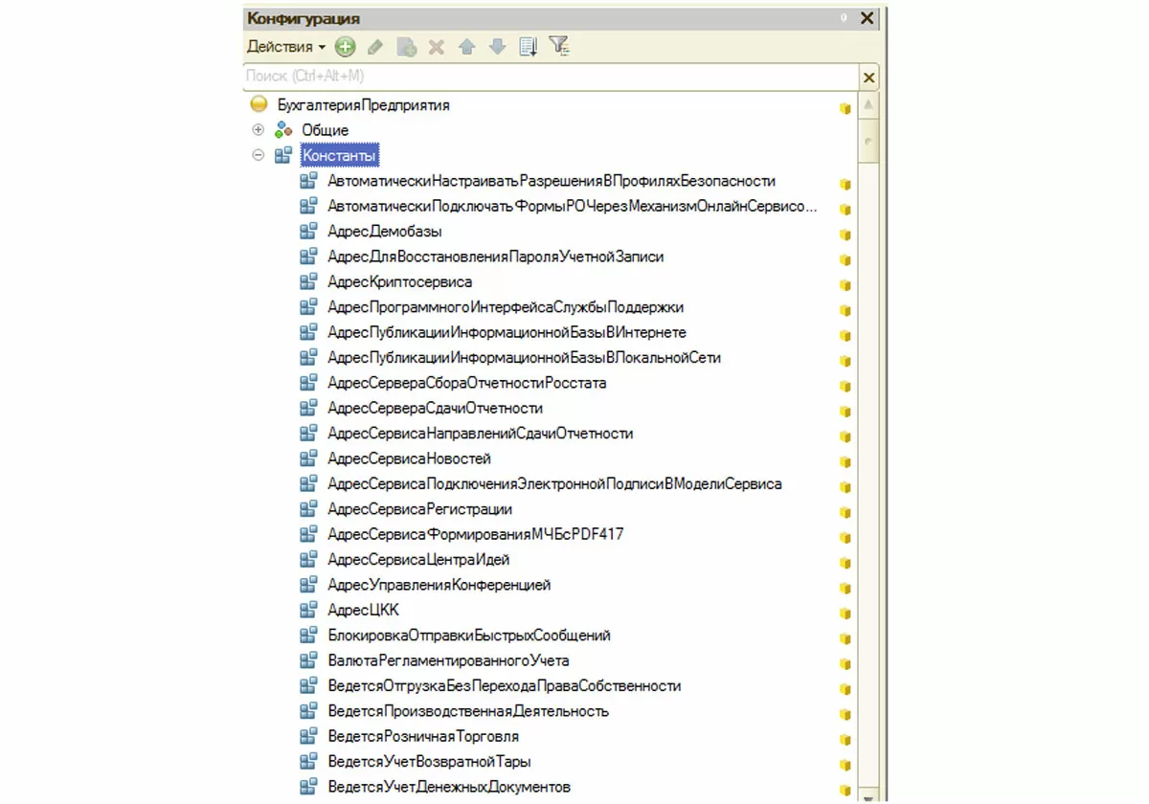Screen dimensions: 1149x804
Task: Select ВедетсяОтгрузкаБезПереходаПраваСобственности constant
Action: (x=505, y=685)
